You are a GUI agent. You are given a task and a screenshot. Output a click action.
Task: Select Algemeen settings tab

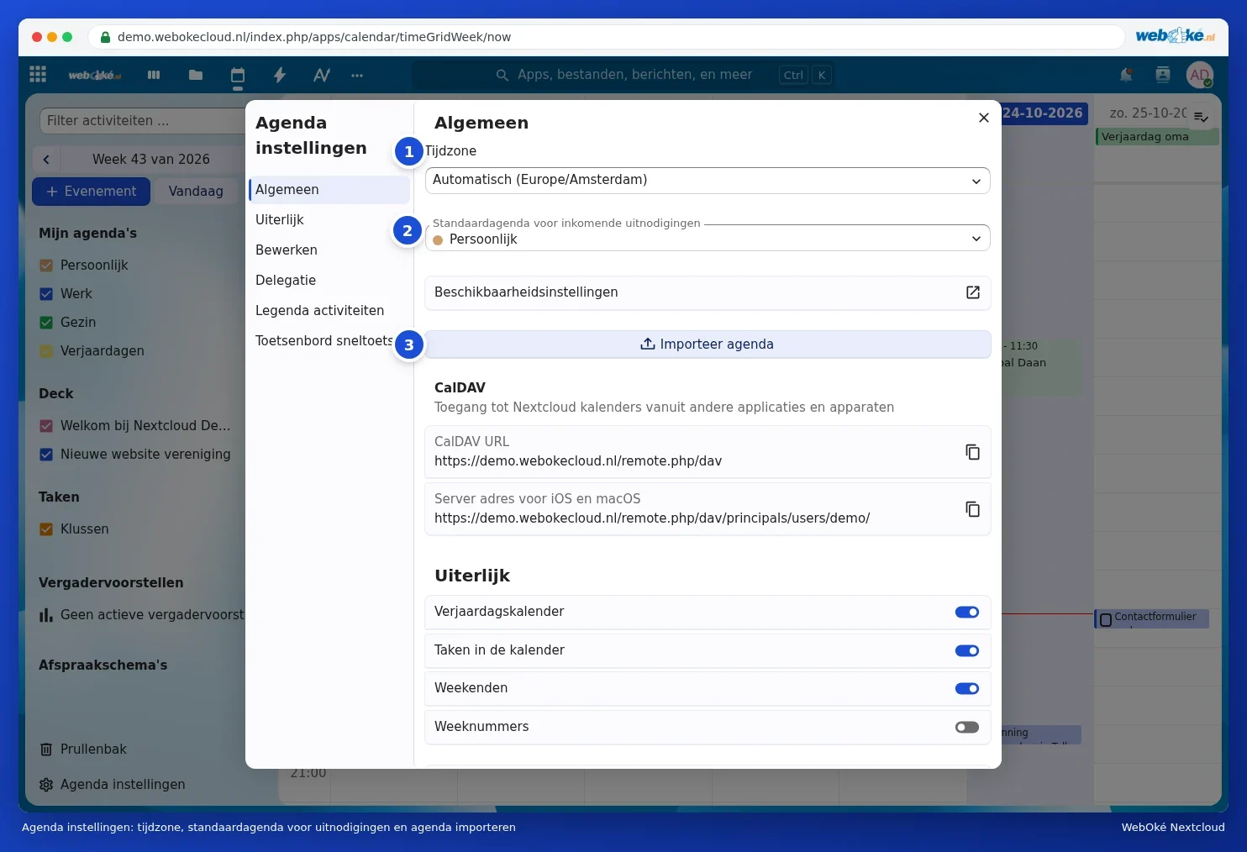pos(329,190)
